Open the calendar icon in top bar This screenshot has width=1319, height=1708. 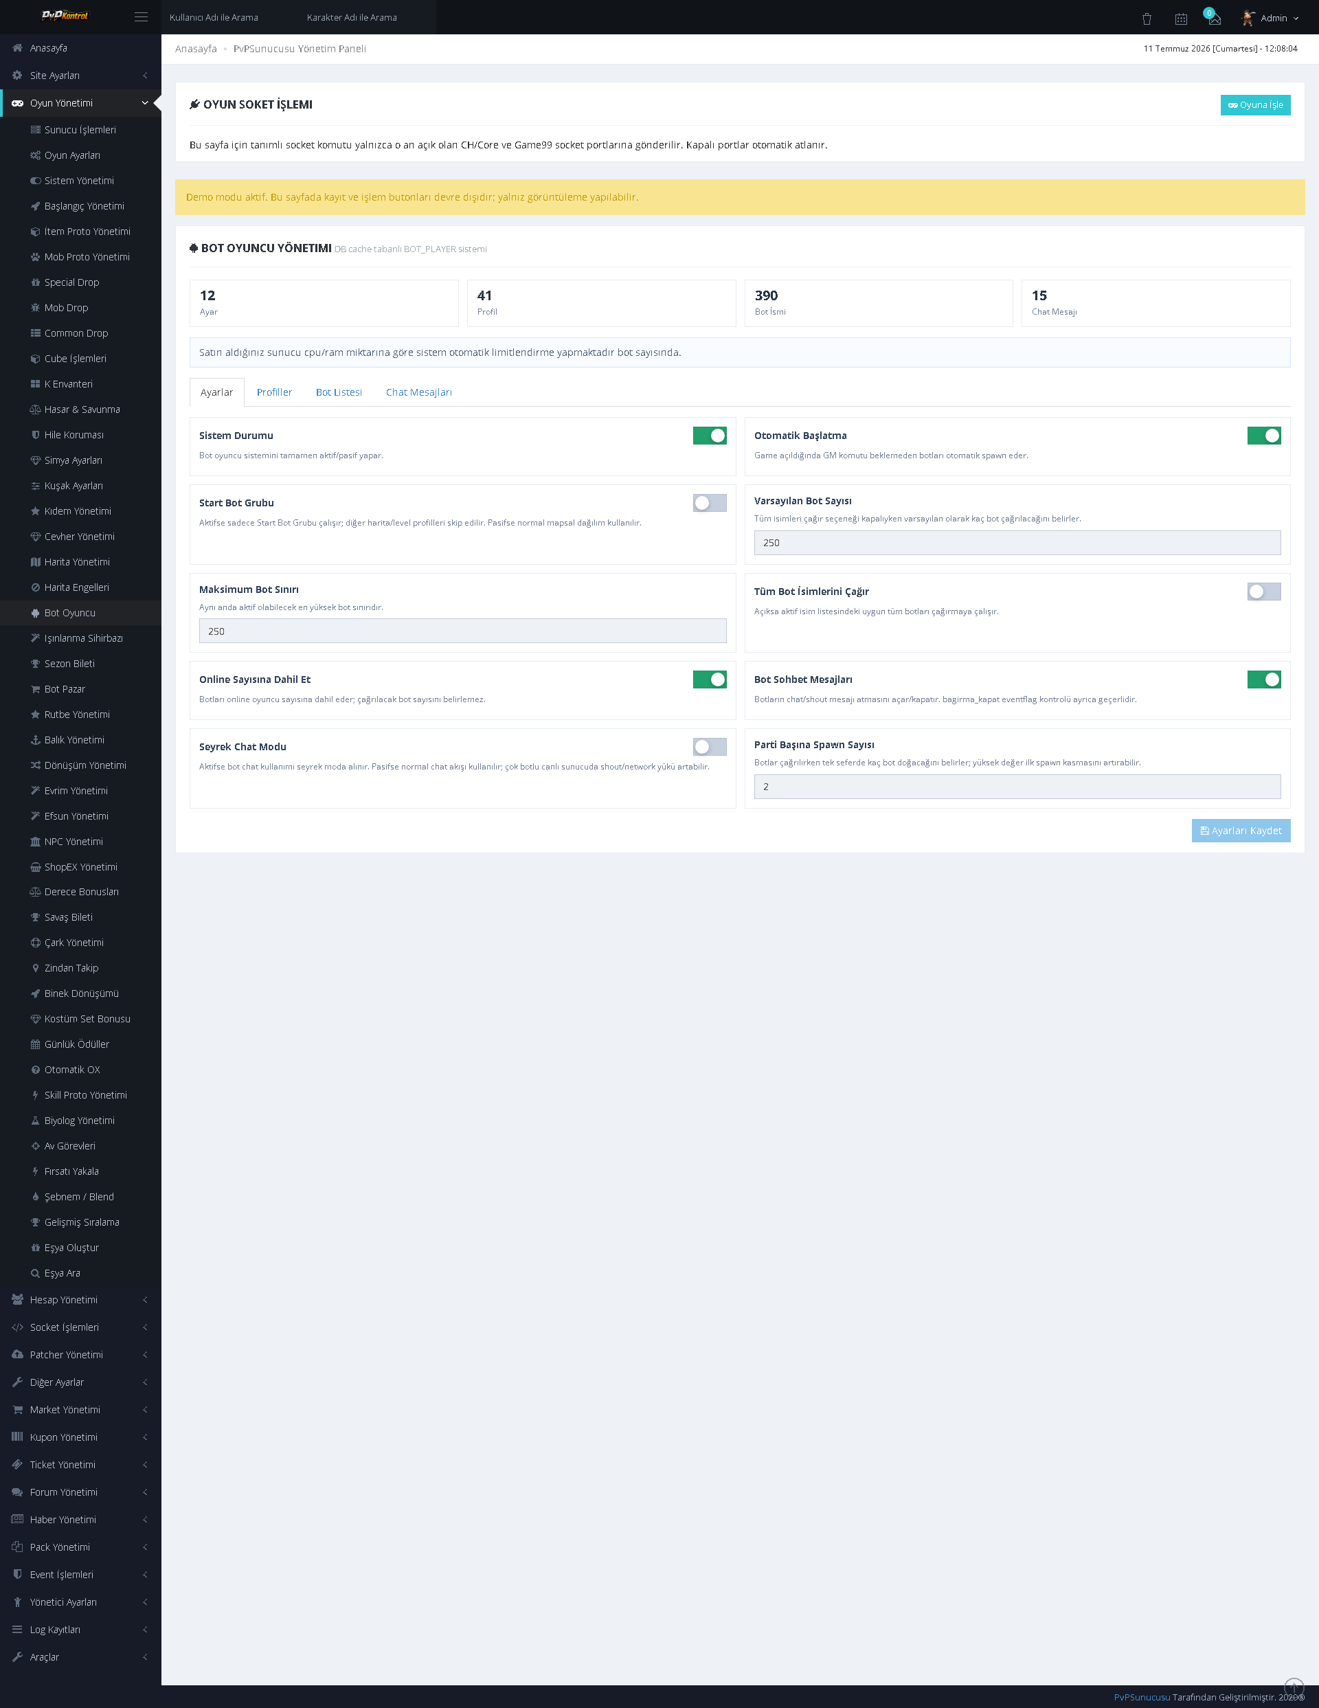pos(1181,18)
